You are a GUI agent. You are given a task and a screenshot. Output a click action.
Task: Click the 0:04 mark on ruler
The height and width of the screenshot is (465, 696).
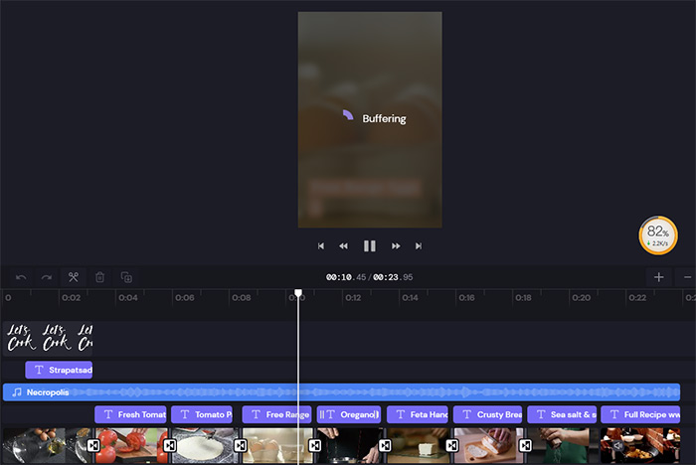[128, 298]
